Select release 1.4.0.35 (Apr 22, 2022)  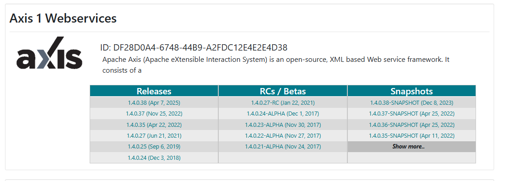pyautogui.click(x=154, y=125)
